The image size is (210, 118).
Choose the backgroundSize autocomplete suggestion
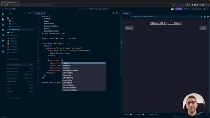coord(84,70)
